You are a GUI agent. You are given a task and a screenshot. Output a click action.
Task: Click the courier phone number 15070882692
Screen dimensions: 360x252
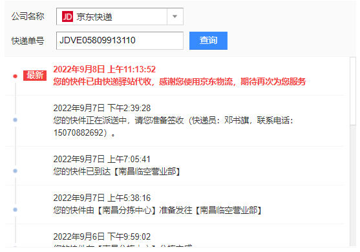(78, 132)
